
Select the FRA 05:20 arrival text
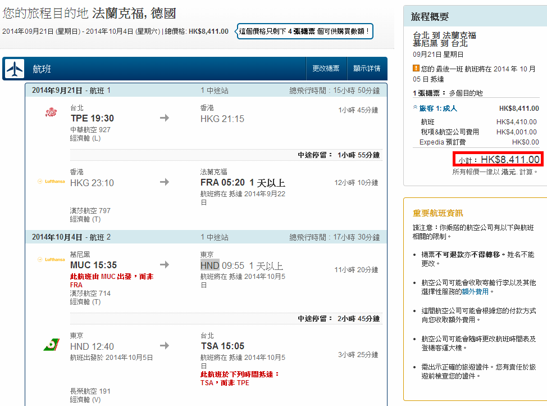click(x=222, y=182)
